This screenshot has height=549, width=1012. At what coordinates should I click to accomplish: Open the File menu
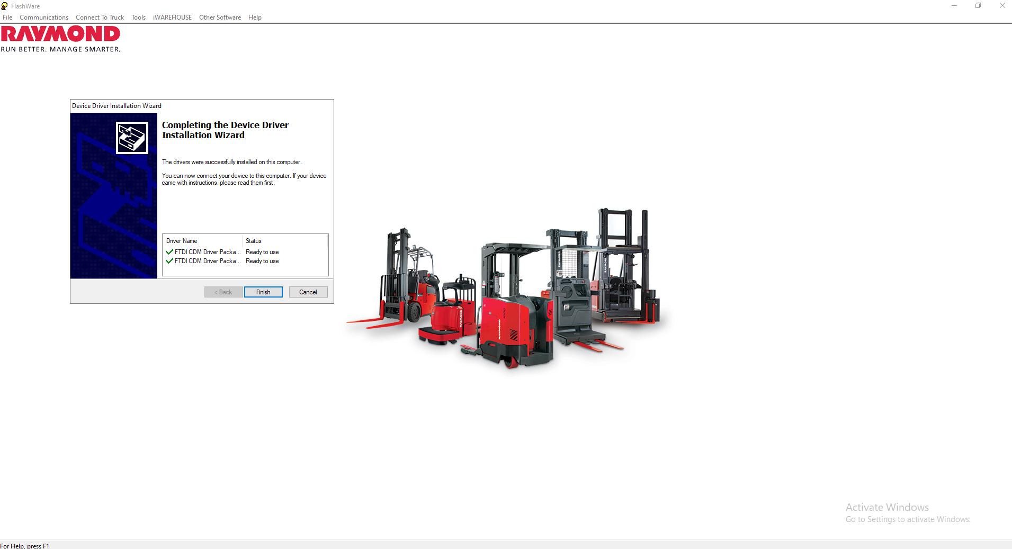pos(7,17)
